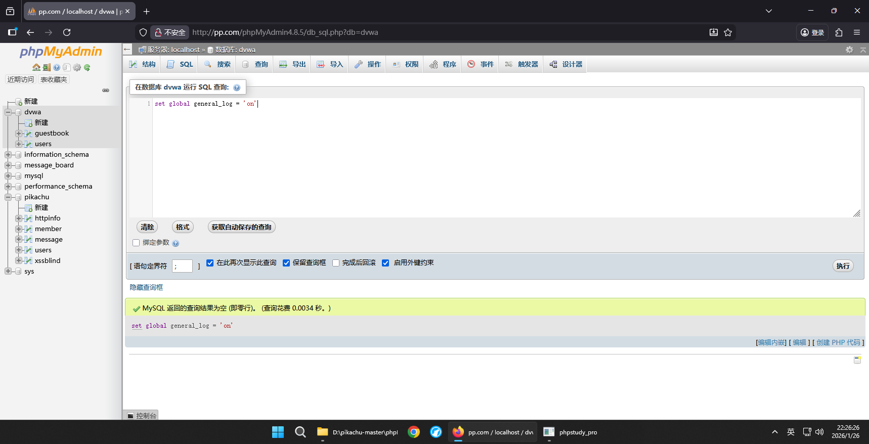This screenshot has width=869, height=444.
Task: Open taskbar search magnifier
Action: (300, 432)
